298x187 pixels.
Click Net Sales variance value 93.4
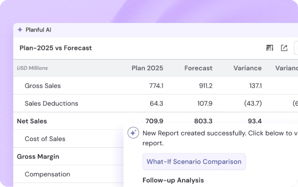pyautogui.click(x=255, y=121)
